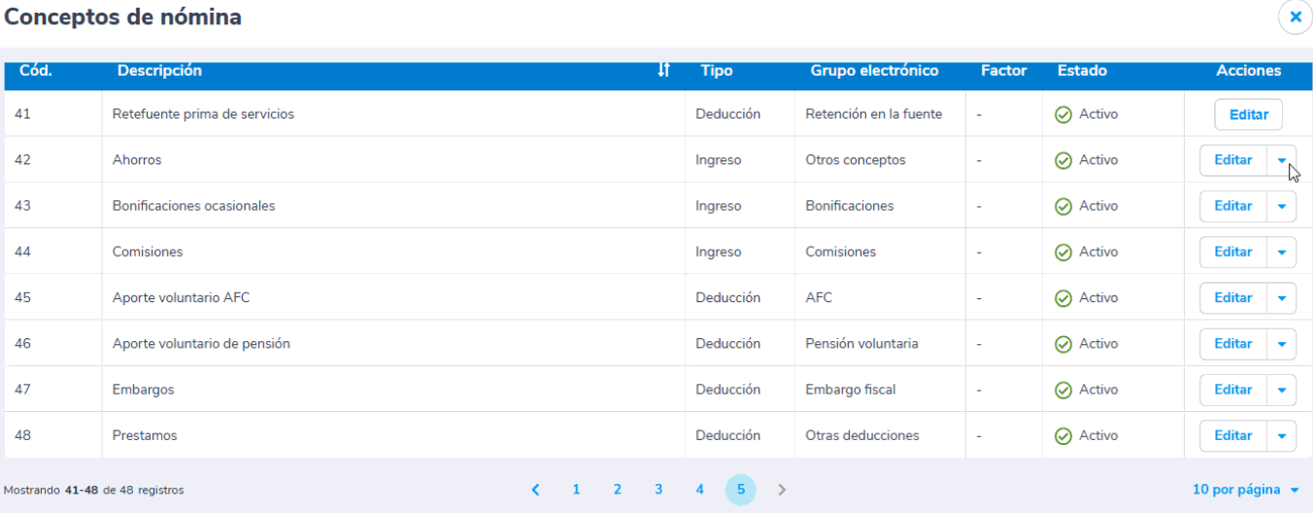Viewport: 1313px width, 513px height.
Task: Click the Activo check icon for Embargos
Action: pyautogui.click(x=1063, y=390)
